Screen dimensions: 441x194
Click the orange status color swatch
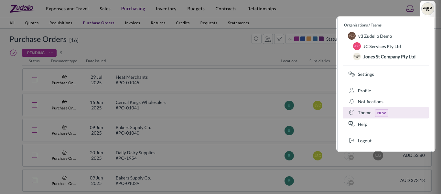click(x=309, y=39)
